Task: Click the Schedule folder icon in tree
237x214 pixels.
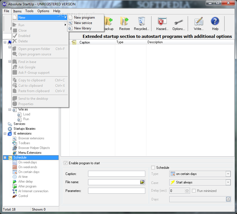Action: pyautogui.click(x=10, y=157)
